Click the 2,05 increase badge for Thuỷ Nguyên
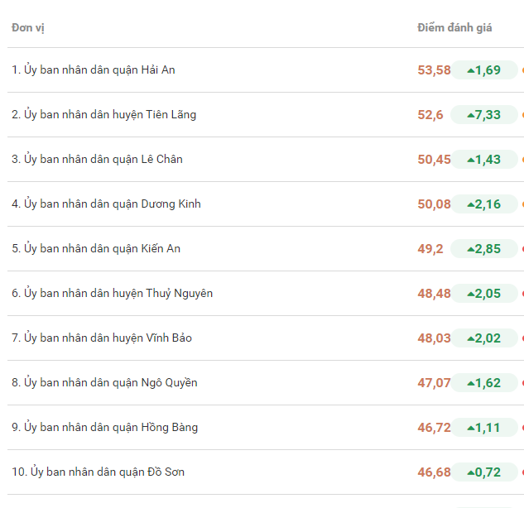Image resolution: width=524 pixels, height=508 pixels. tap(483, 294)
